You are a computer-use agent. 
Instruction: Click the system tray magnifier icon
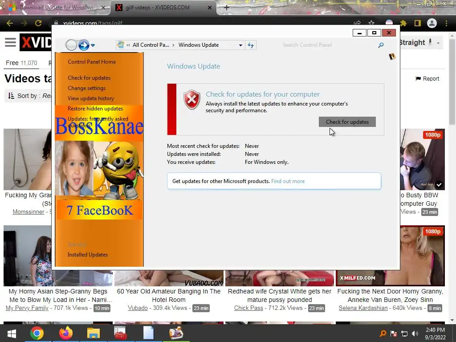click(383, 334)
